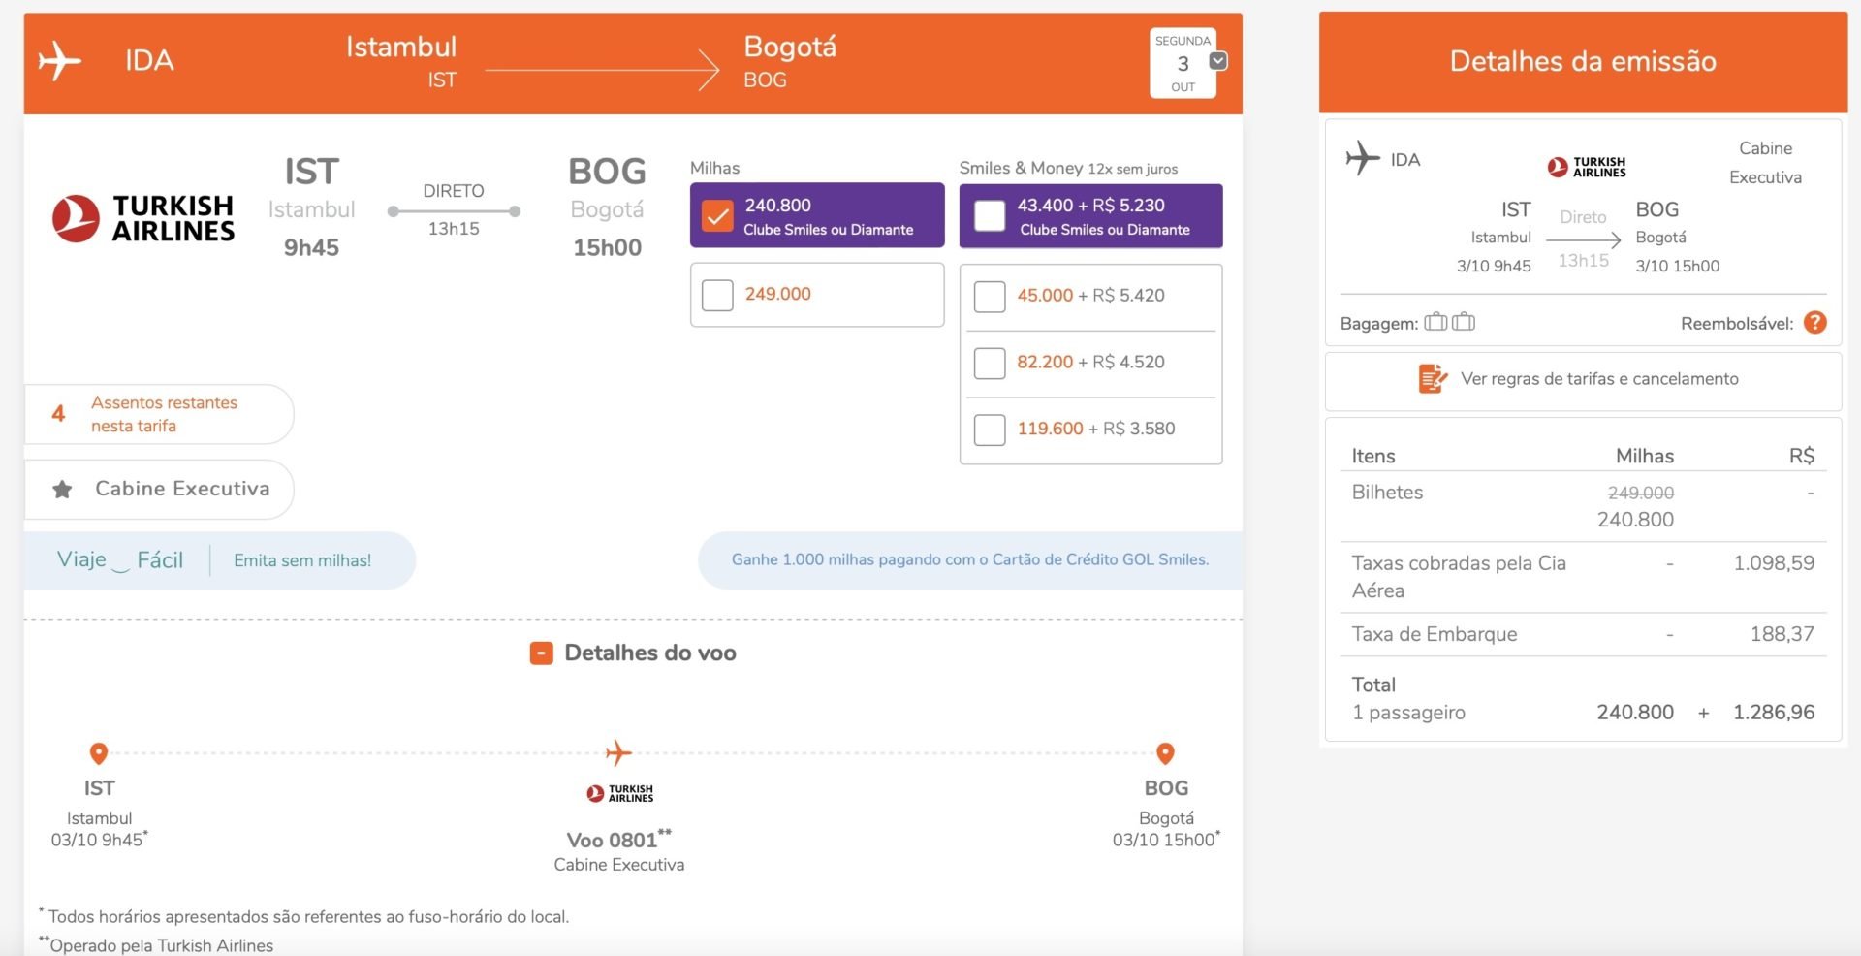Open the Reembolsável question mark help icon
The width and height of the screenshot is (1861, 956).
pos(1814,323)
